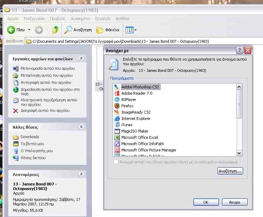Click the Downloads folder icon in Άλλες θέσεις
The width and height of the screenshot is (263, 217).
pos(16,137)
